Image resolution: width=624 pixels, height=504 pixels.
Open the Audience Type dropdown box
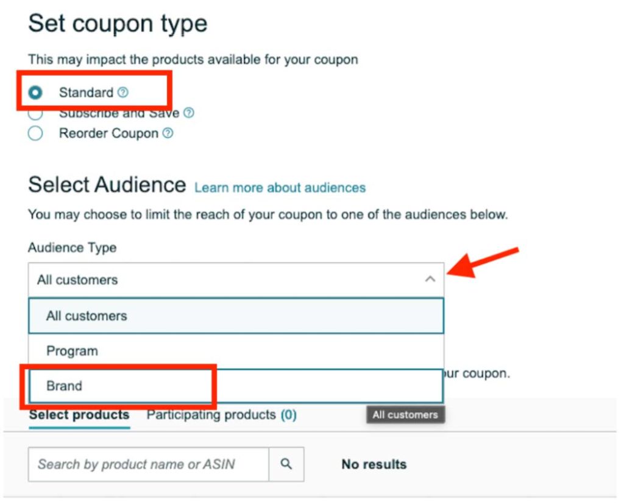coord(236,279)
